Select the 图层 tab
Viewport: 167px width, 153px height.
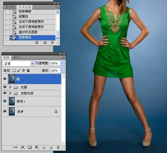coord(7,58)
